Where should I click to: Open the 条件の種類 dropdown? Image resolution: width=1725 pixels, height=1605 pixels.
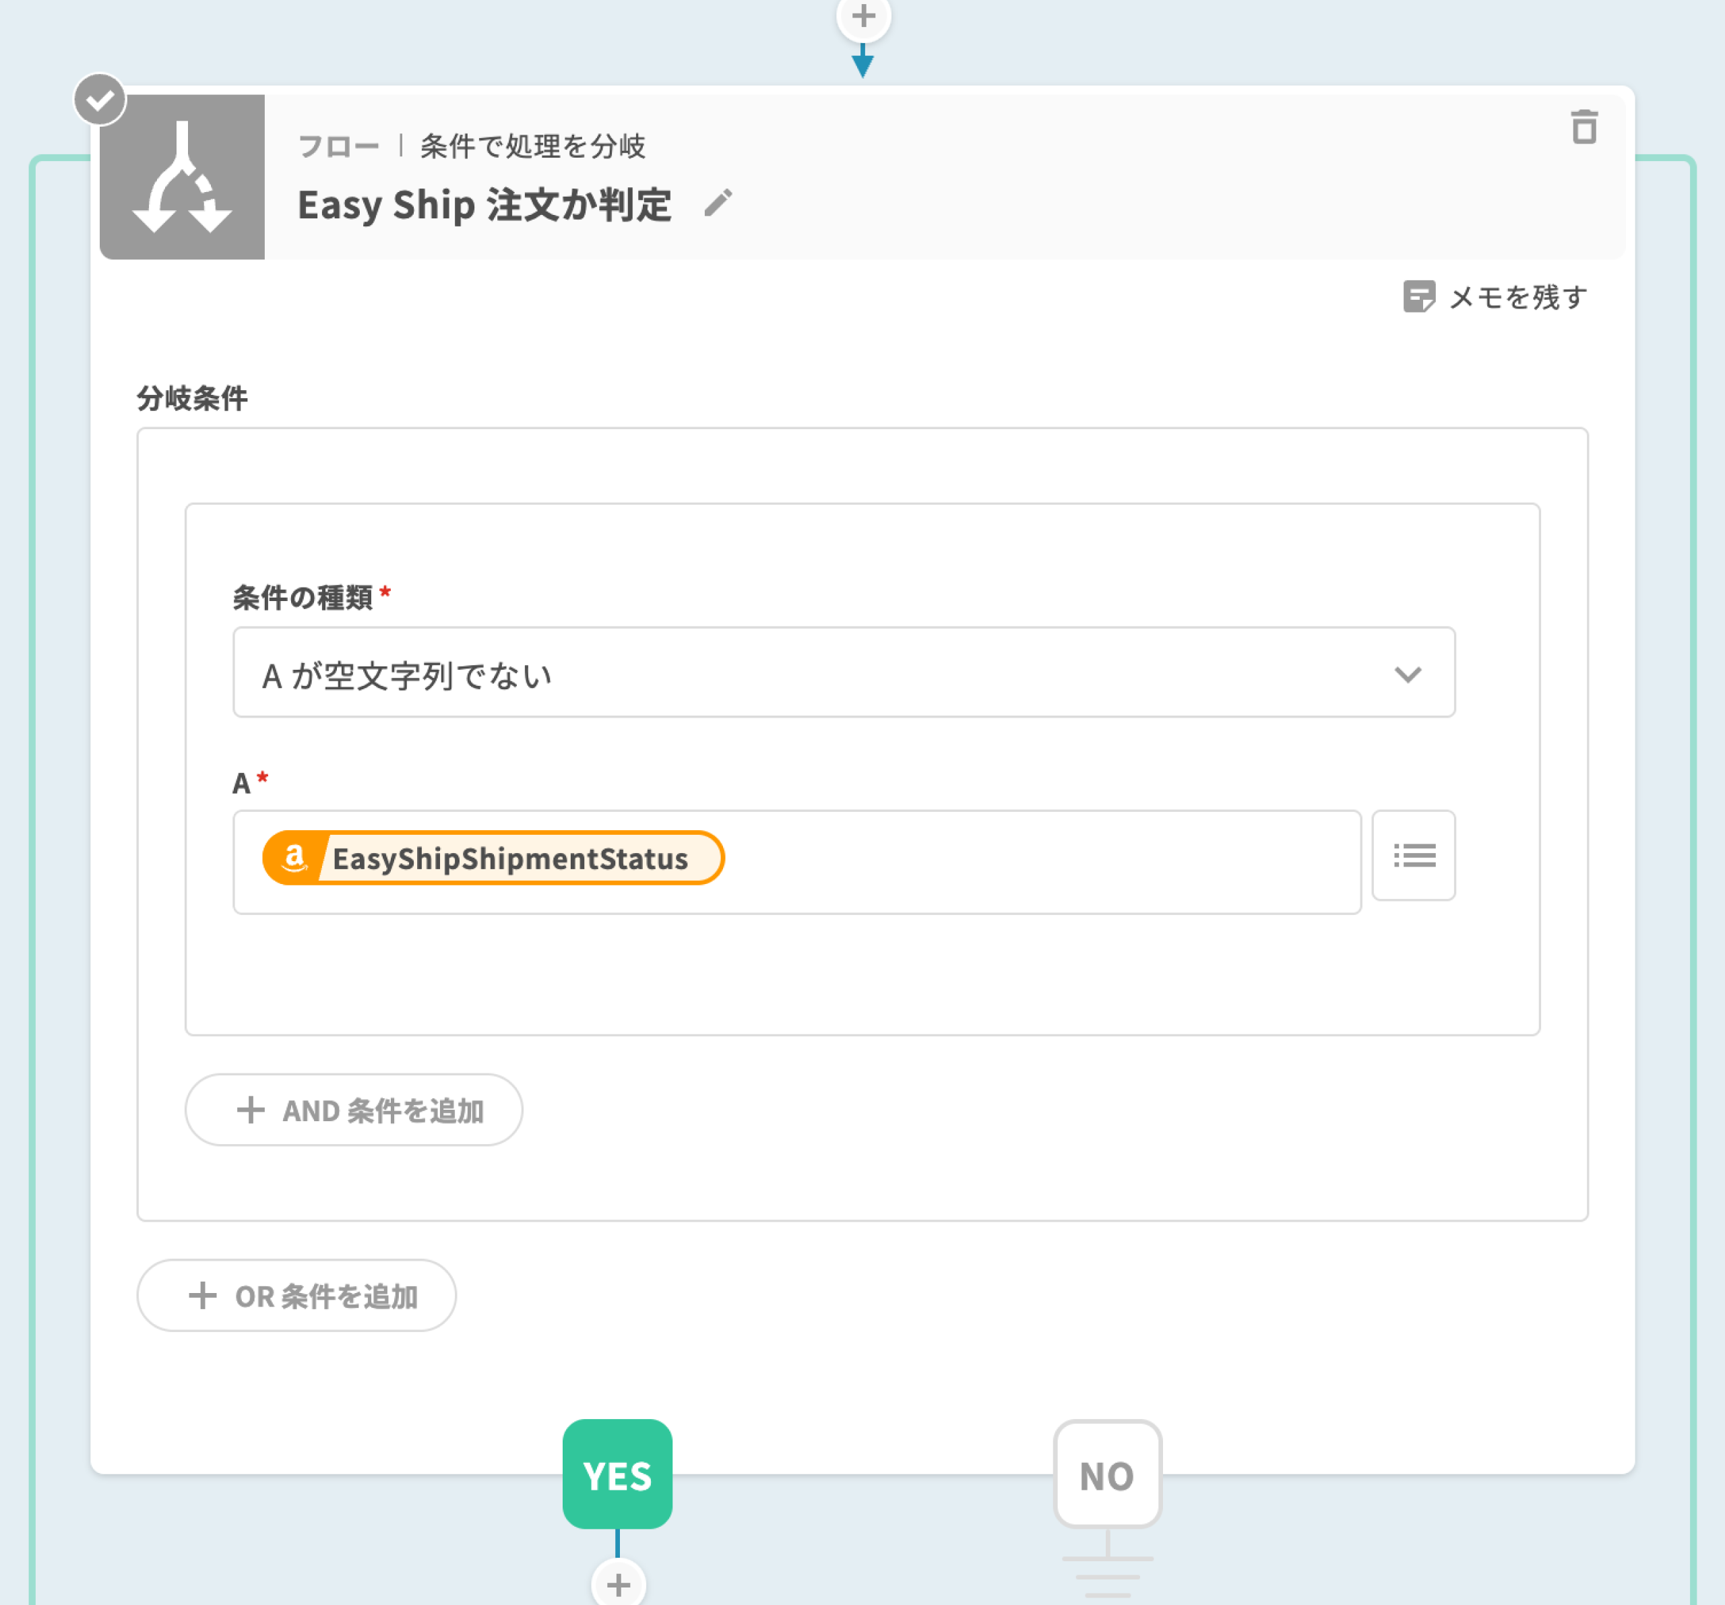(842, 672)
